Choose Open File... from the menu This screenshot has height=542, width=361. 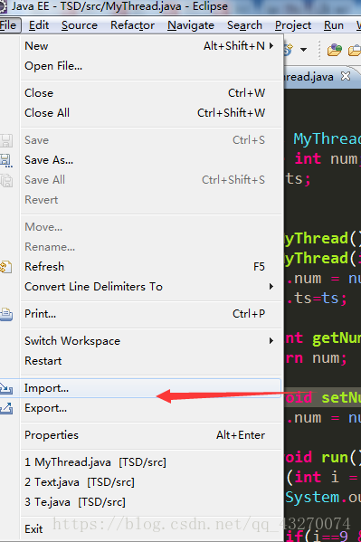point(151,66)
